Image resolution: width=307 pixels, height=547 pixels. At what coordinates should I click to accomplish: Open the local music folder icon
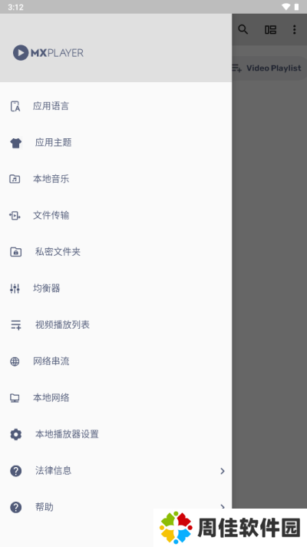pyautogui.click(x=15, y=179)
